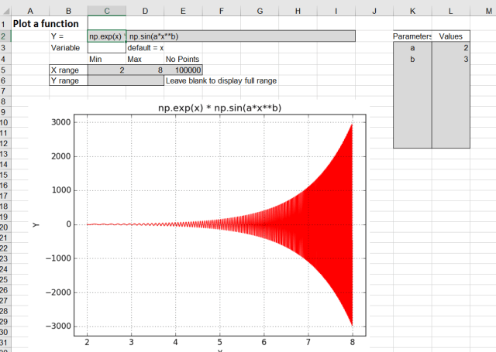This screenshot has height=352, width=496.
Task: Select the cell containing np.exp(x)
Action: tap(106, 36)
